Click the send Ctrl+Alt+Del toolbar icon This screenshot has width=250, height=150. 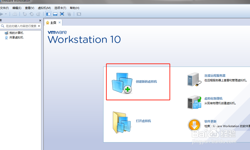pyautogui.click(x=15, y=14)
